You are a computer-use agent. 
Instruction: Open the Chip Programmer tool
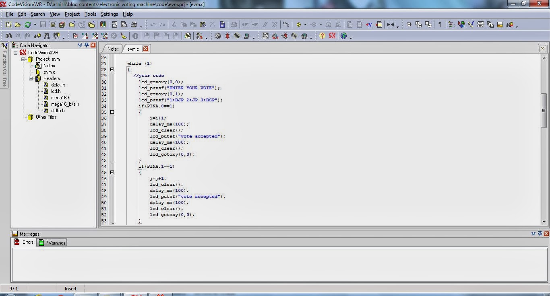(x=236, y=36)
